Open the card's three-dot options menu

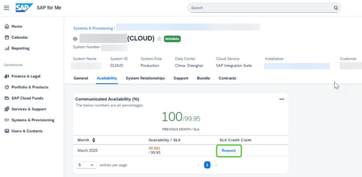(x=282, y=99)
